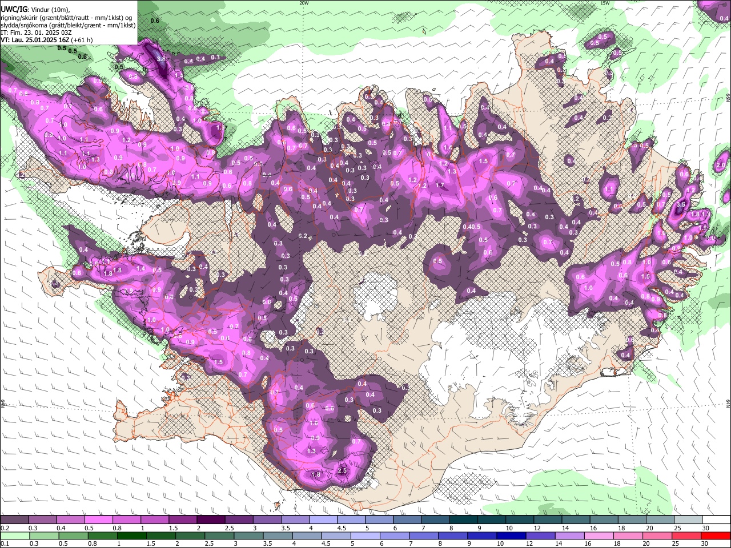This screenshot has height=548, width=731.
Task: Click the 2.5 precipitation value on the map
Action: tap(342, 470)
